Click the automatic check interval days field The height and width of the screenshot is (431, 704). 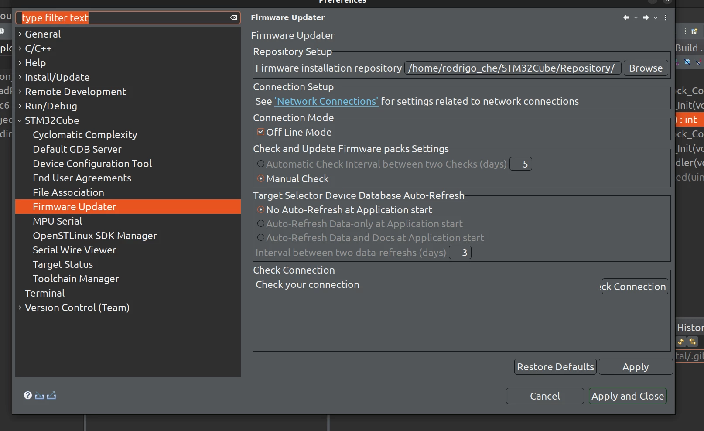tap(521, 164)
